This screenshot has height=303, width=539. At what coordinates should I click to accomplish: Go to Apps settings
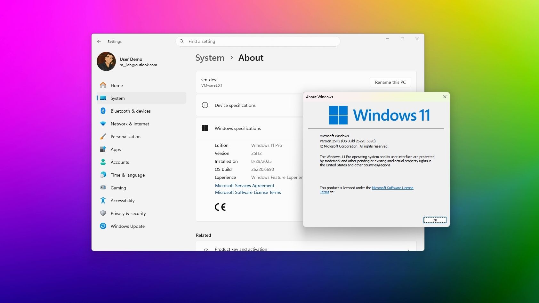[x=116, y=149]
